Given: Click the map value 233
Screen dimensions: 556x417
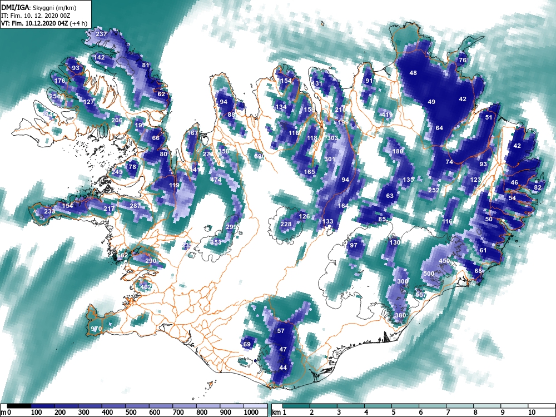Looking at the screenshot, I should pos(49,211).
